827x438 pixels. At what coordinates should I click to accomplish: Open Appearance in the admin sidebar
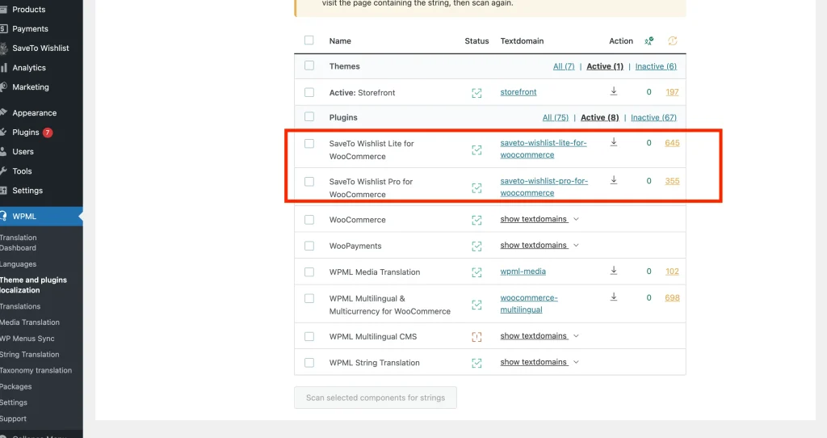pyautogui.click(x=34, y=113)
